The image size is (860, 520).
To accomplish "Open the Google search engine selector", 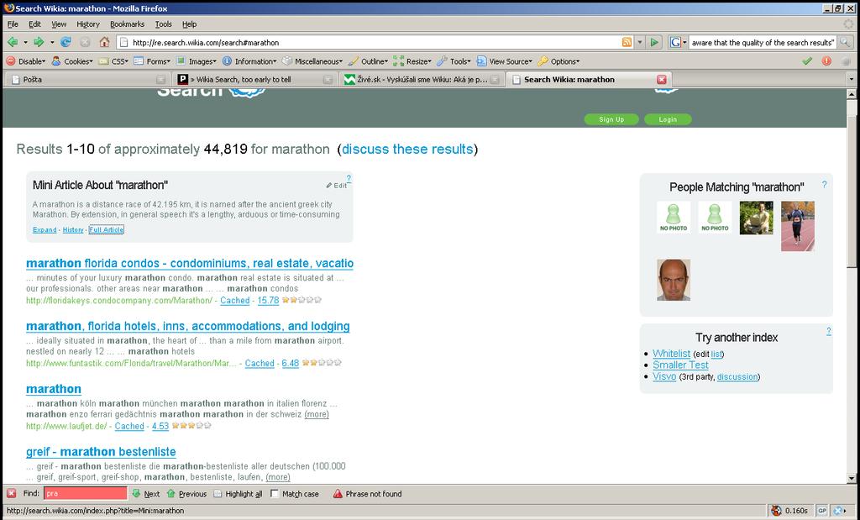I will (678, 42).
